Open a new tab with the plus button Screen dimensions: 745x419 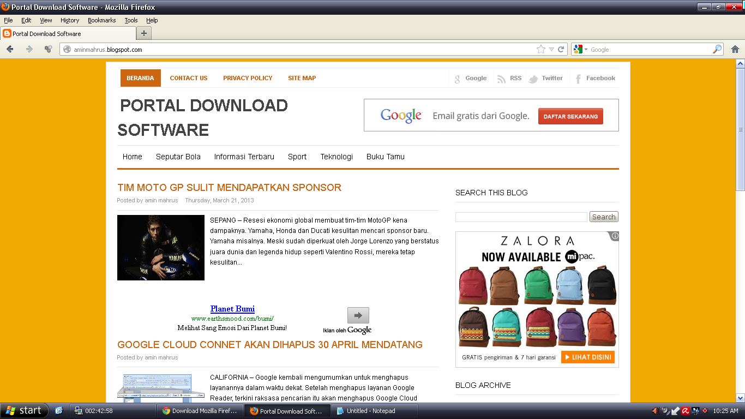point(144,33)
